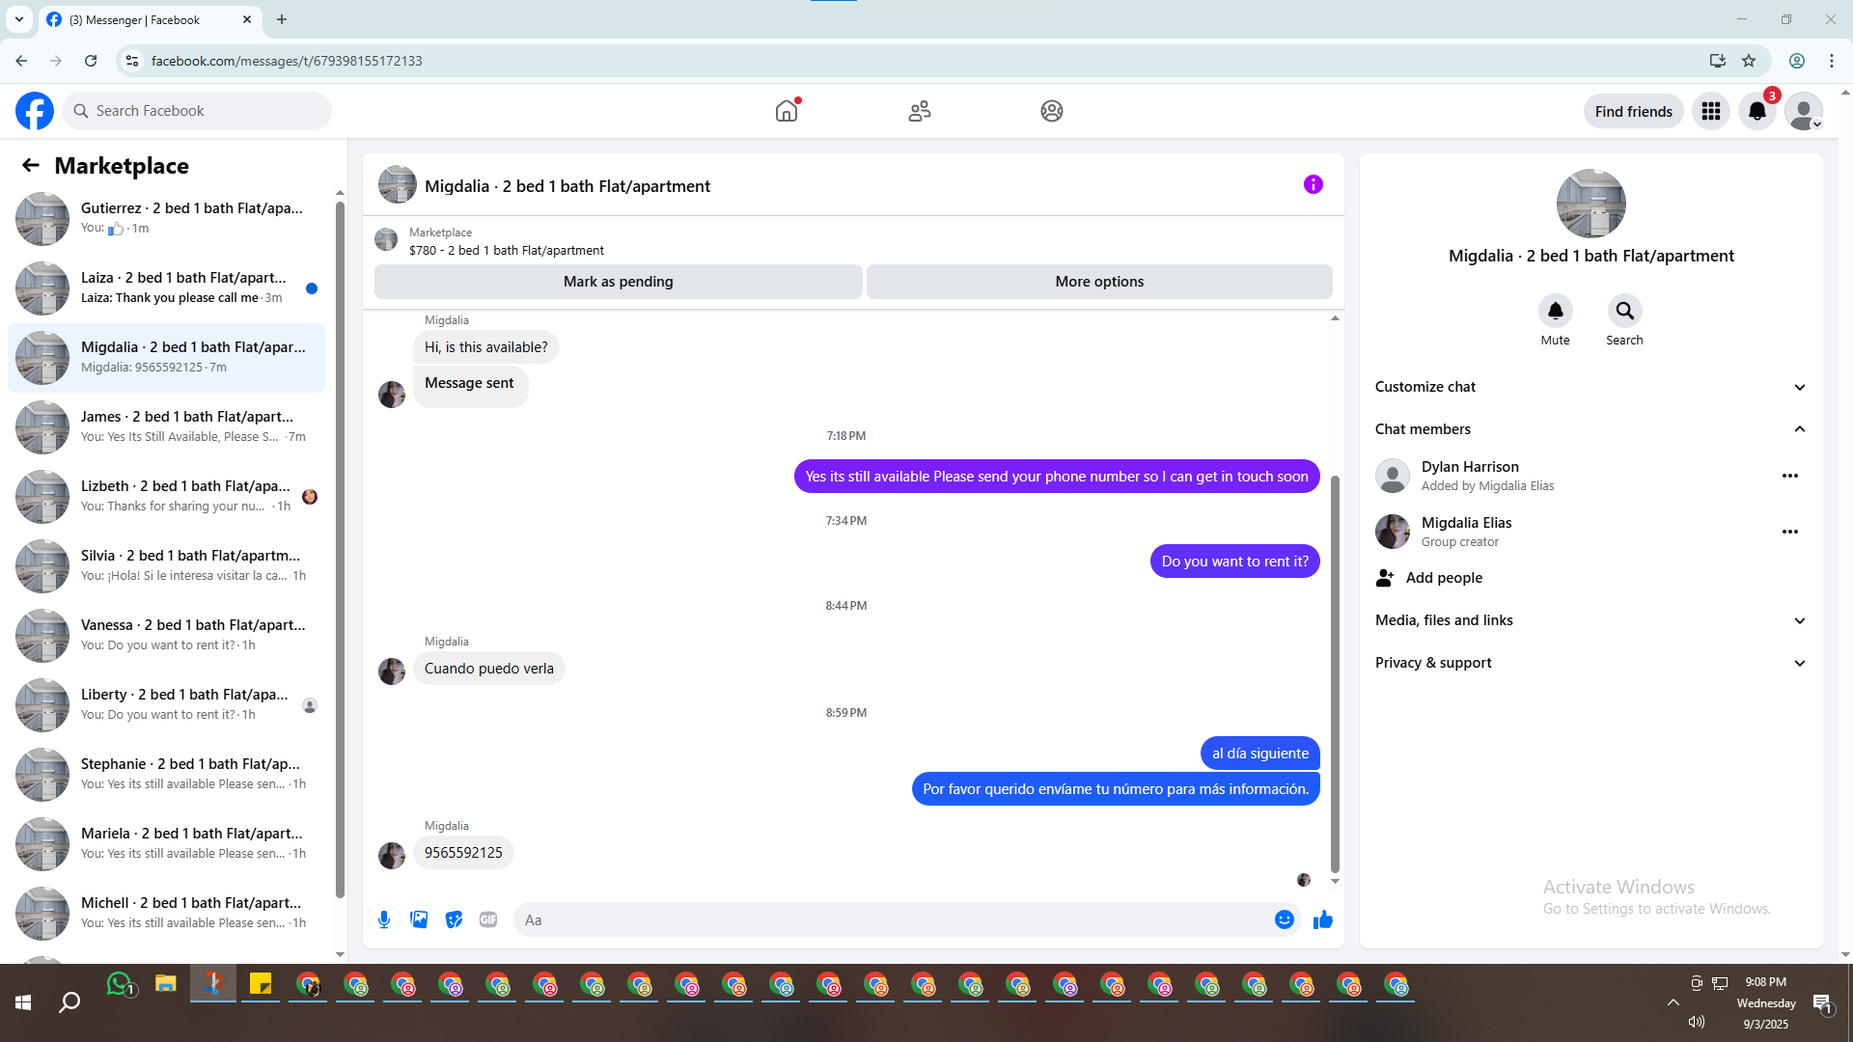The height and width of the screenshot is (1042, 1853).
Task: Open the Liberty conversation
Action: 166,704
